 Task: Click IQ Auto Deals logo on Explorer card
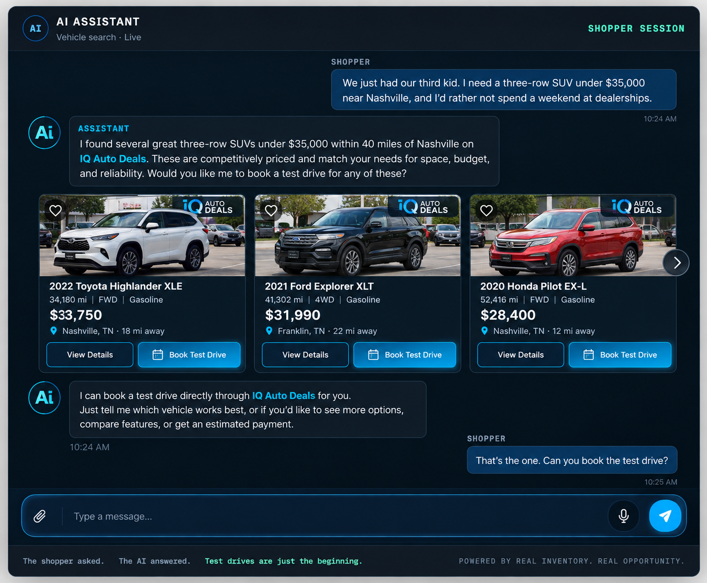tap(423, 206)
